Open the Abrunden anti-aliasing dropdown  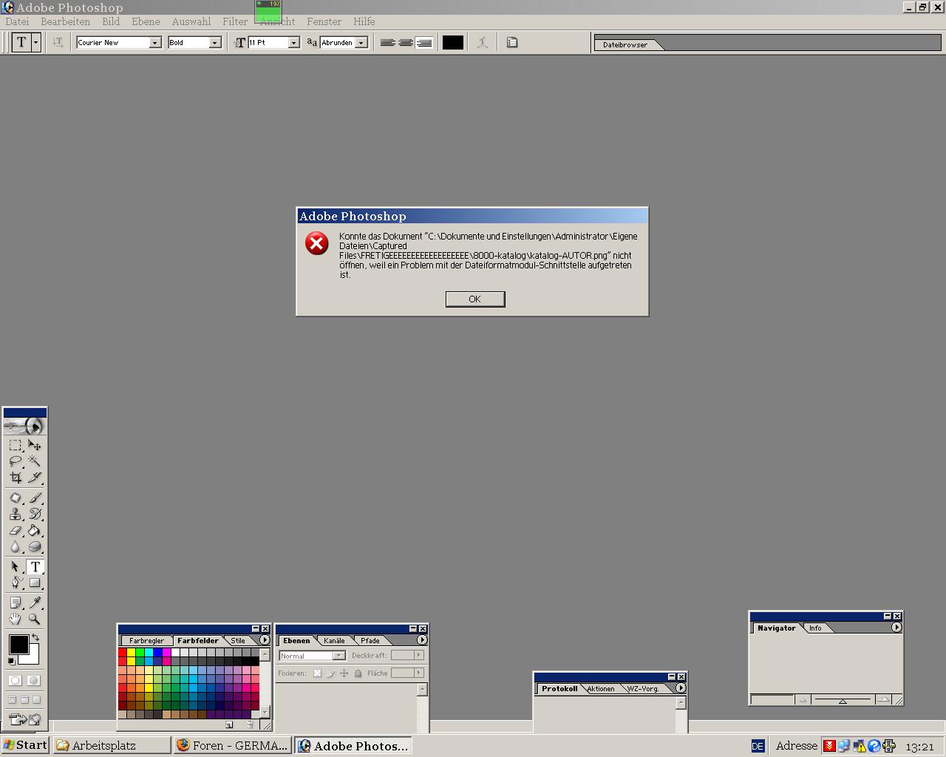click(x=361, y=43)
